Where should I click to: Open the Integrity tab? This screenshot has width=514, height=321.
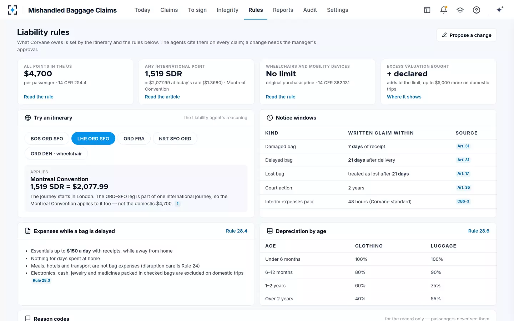pos(227,10)
